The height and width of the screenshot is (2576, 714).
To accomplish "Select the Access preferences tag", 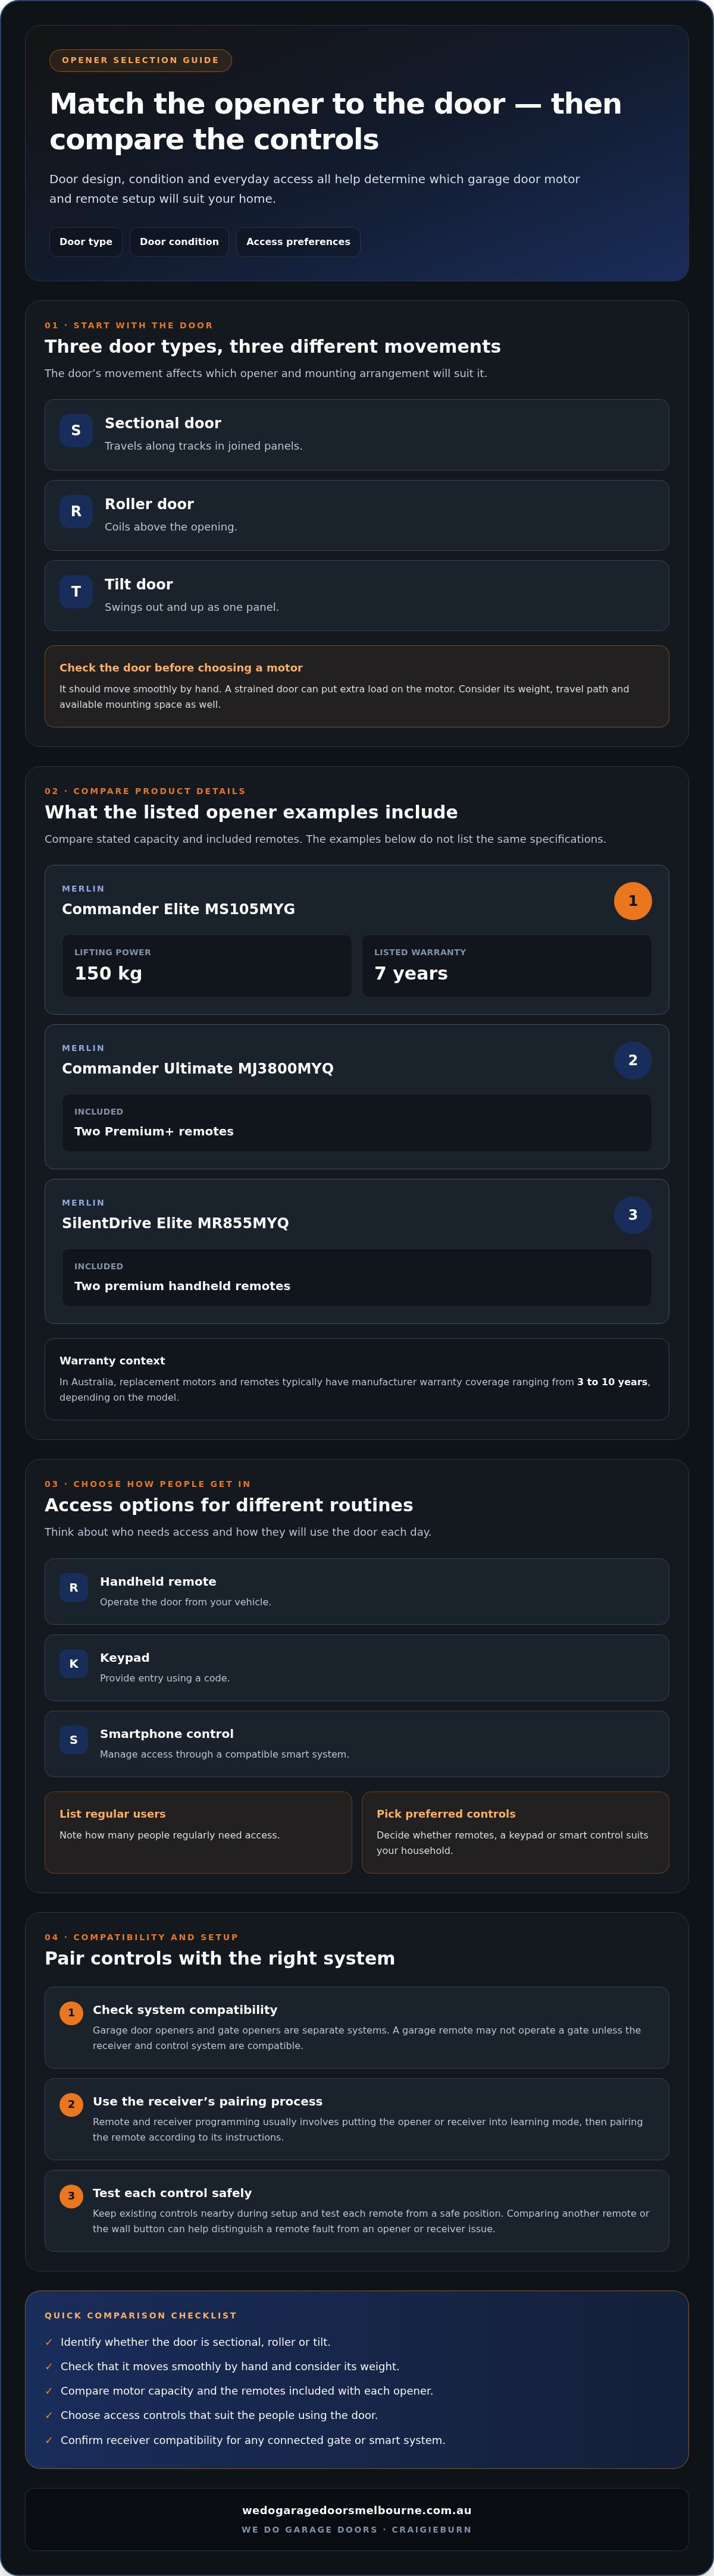I will tap(298, 242).
